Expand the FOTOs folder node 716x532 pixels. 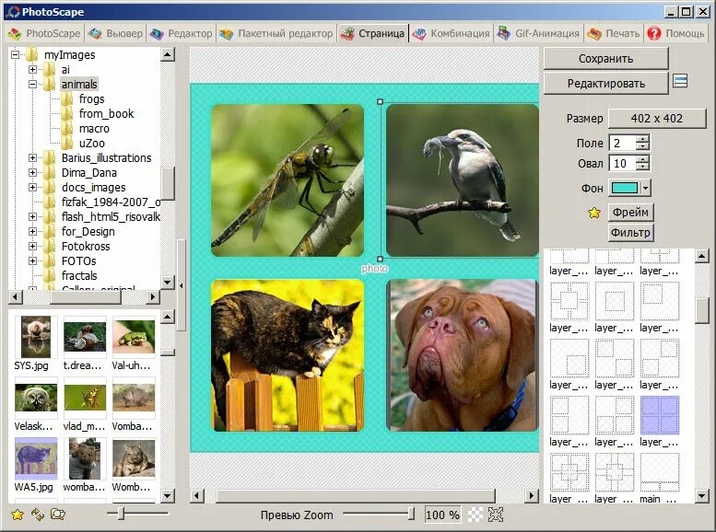click(32, 261)
